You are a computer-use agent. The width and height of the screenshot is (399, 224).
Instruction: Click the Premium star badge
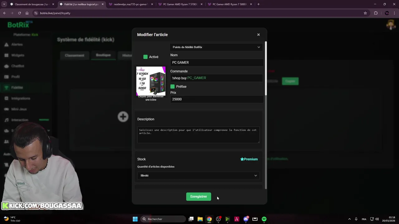[249, 159]
